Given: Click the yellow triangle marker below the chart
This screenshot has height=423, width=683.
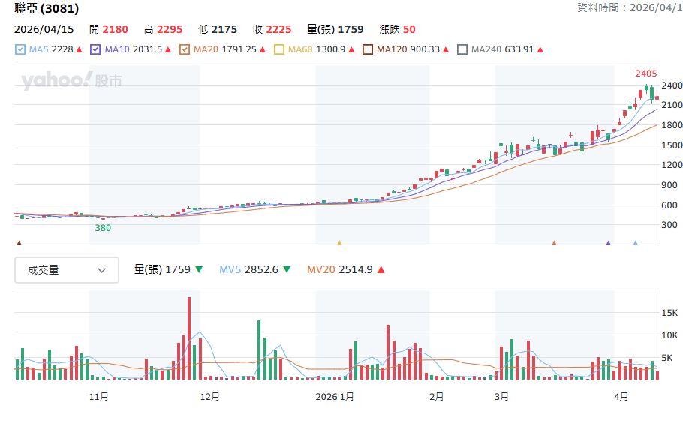Looking at the screenshot, I should pyautogui.click(x=339, y=242).
